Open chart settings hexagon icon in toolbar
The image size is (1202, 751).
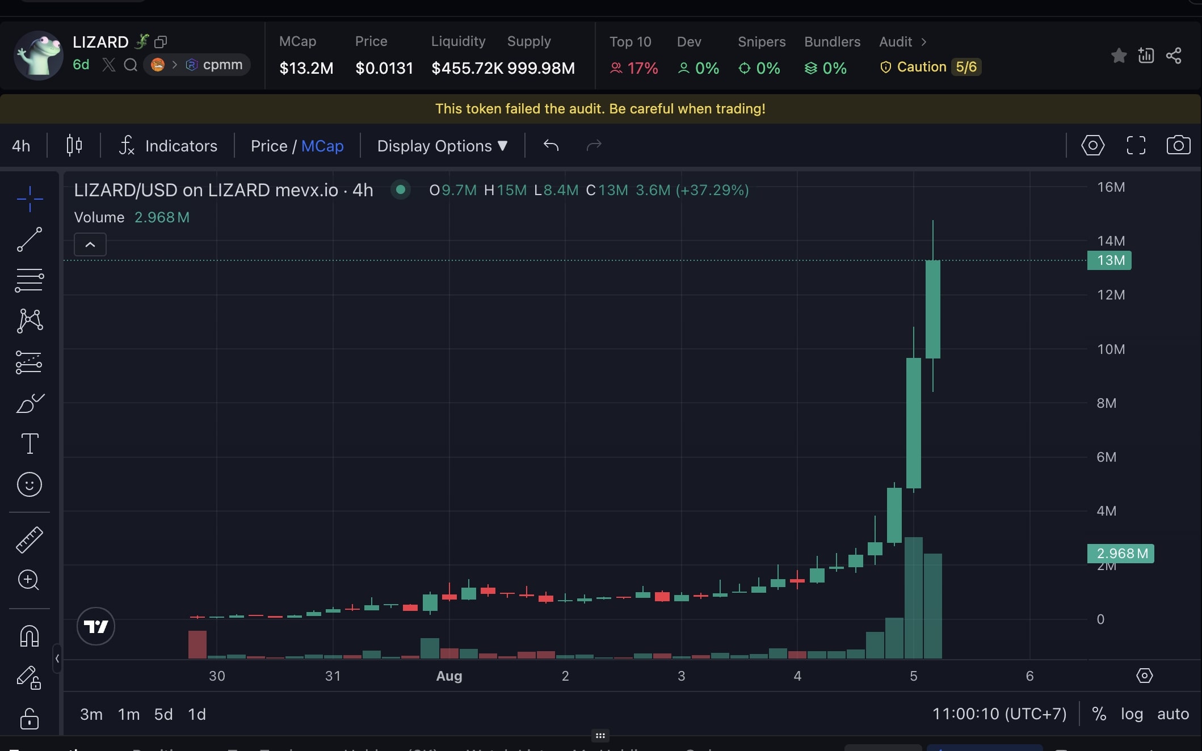pyautogui.click(x=1092, y=145)
